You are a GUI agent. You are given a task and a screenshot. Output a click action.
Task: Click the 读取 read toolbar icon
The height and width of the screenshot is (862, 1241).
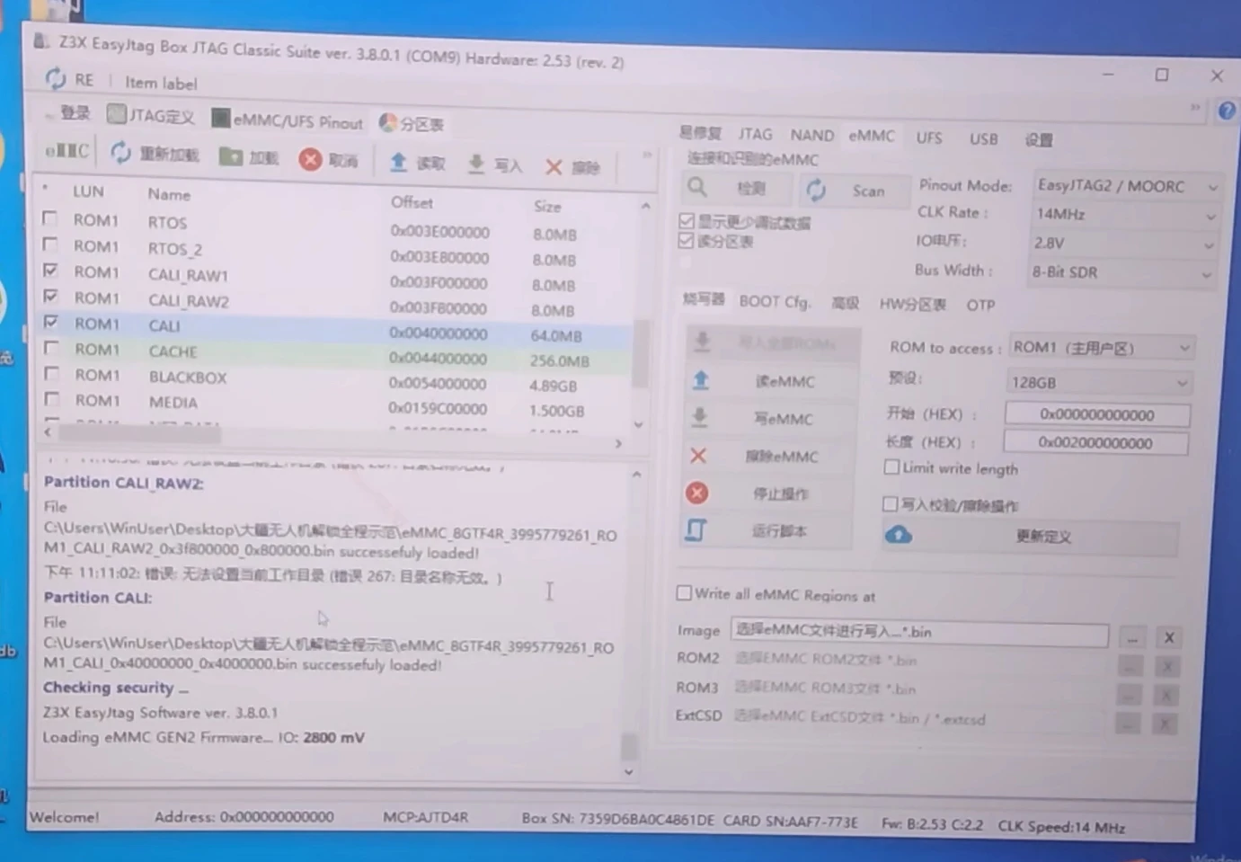pos(398,164)
